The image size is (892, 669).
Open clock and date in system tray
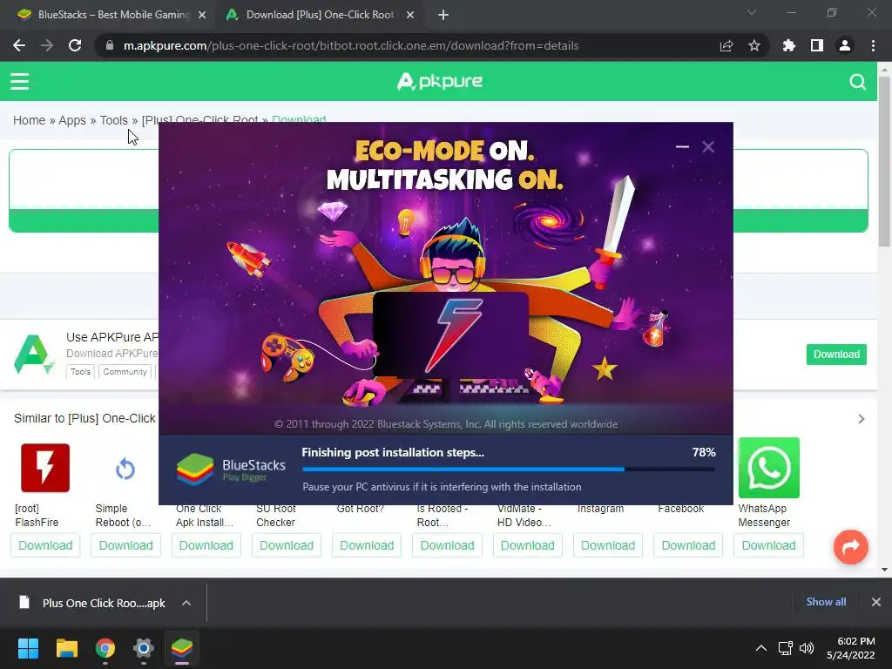point(851,648)
